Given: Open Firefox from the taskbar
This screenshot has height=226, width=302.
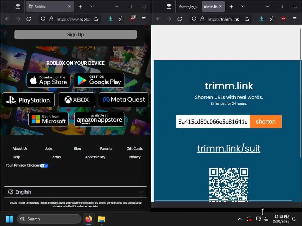Looking at the screenshot, I should (x=89, y=219).
